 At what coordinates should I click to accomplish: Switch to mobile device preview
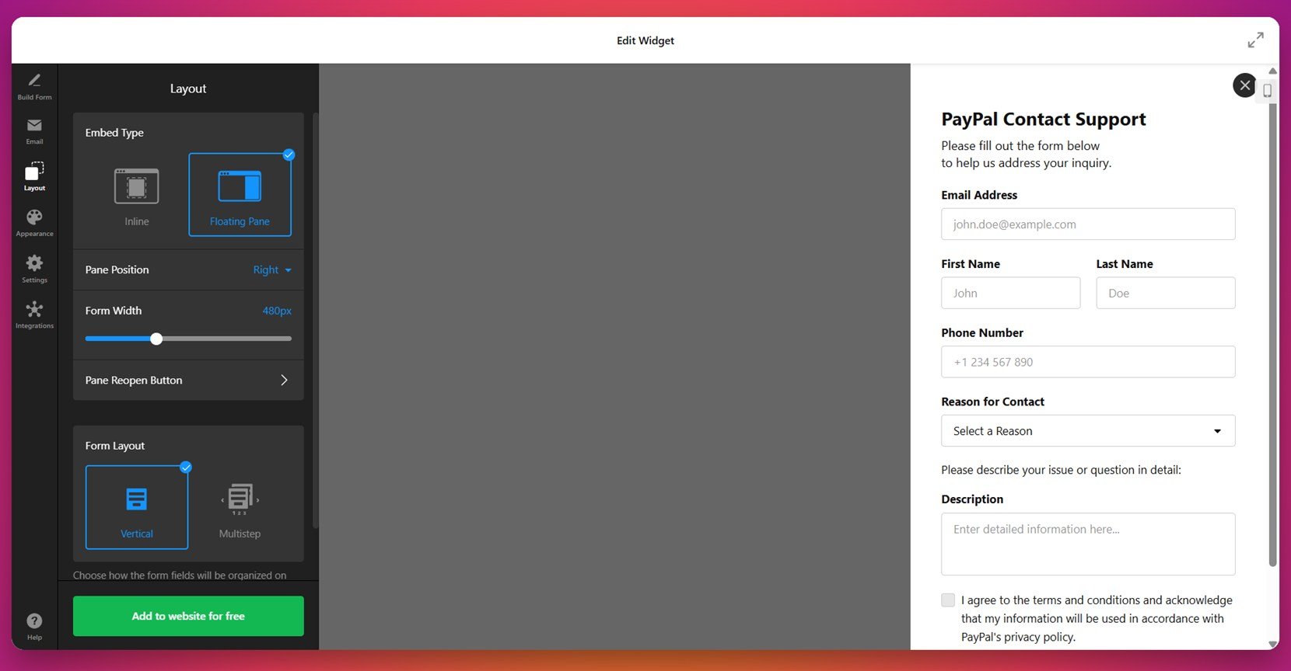click(1267, 91)
